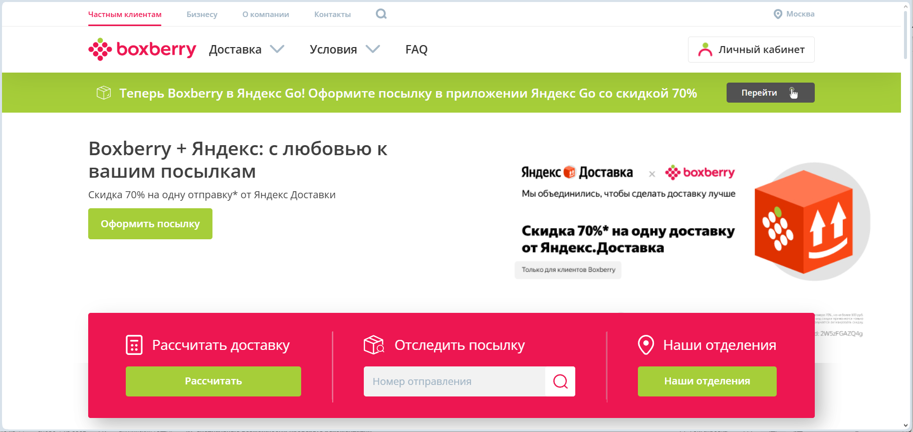The image size is (913, 432).
Task: Click the Moscow location pin icon
Action: click(x=778, y=14)
